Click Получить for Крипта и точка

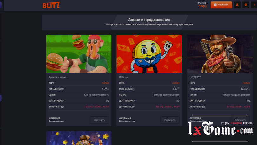tap(99, 120)
